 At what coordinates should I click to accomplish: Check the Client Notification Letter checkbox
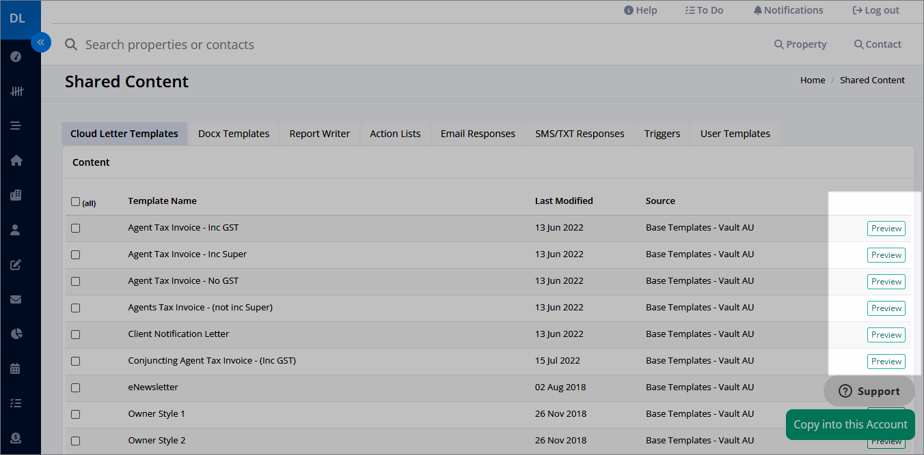(x=75, y=334)
